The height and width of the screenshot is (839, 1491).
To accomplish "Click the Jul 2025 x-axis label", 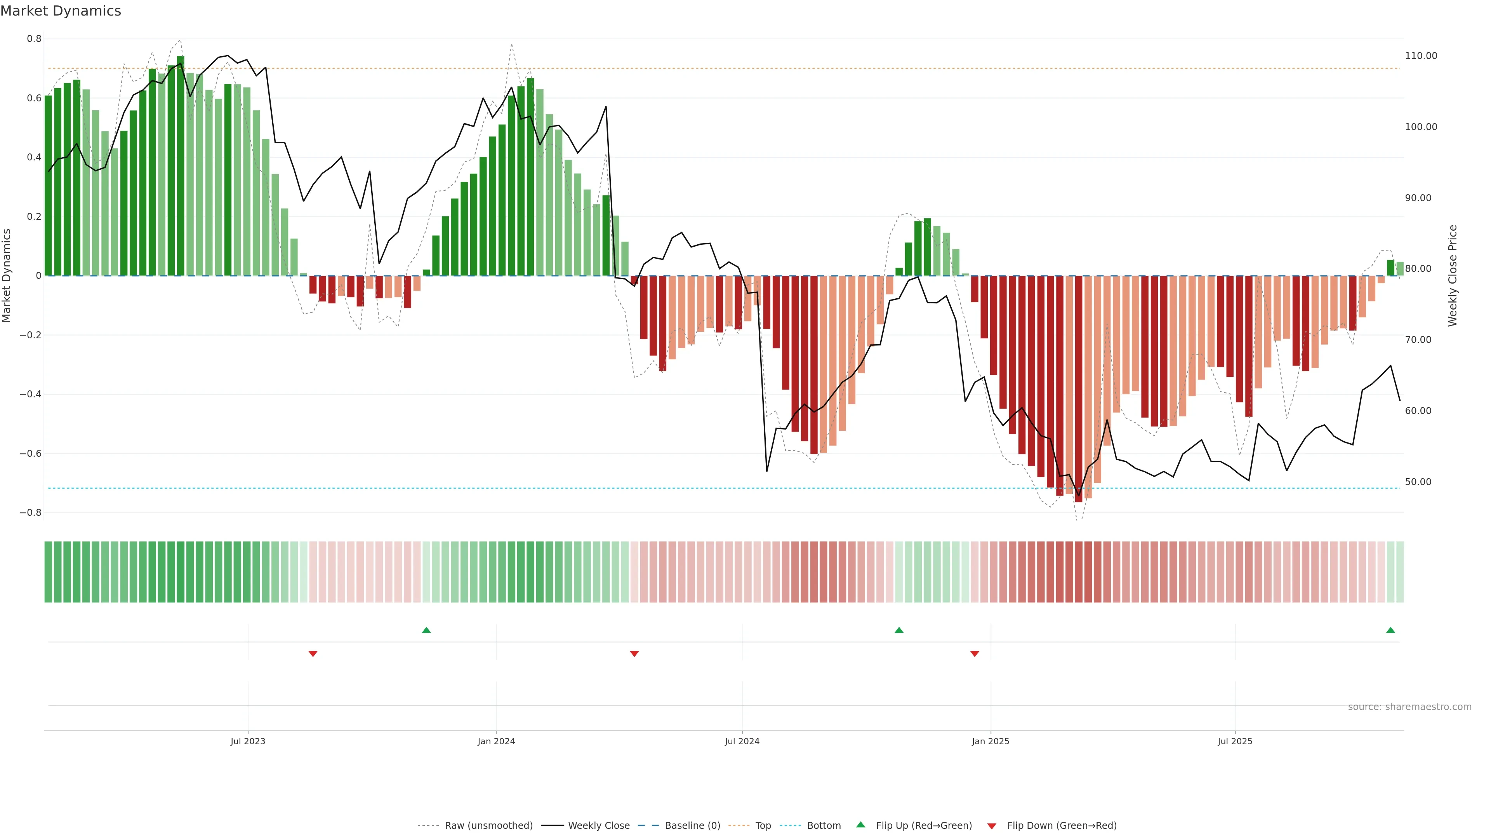I will (x=1235, y=741).
